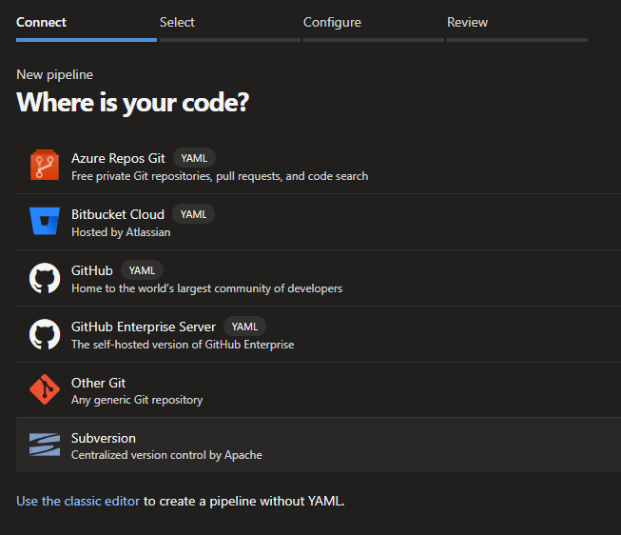Click the Bitbucket Cloud bucket icon

coord(45,221)
